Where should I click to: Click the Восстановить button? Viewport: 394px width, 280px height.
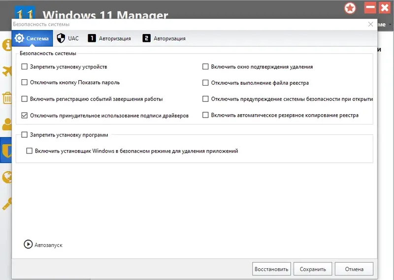(271, 269)
